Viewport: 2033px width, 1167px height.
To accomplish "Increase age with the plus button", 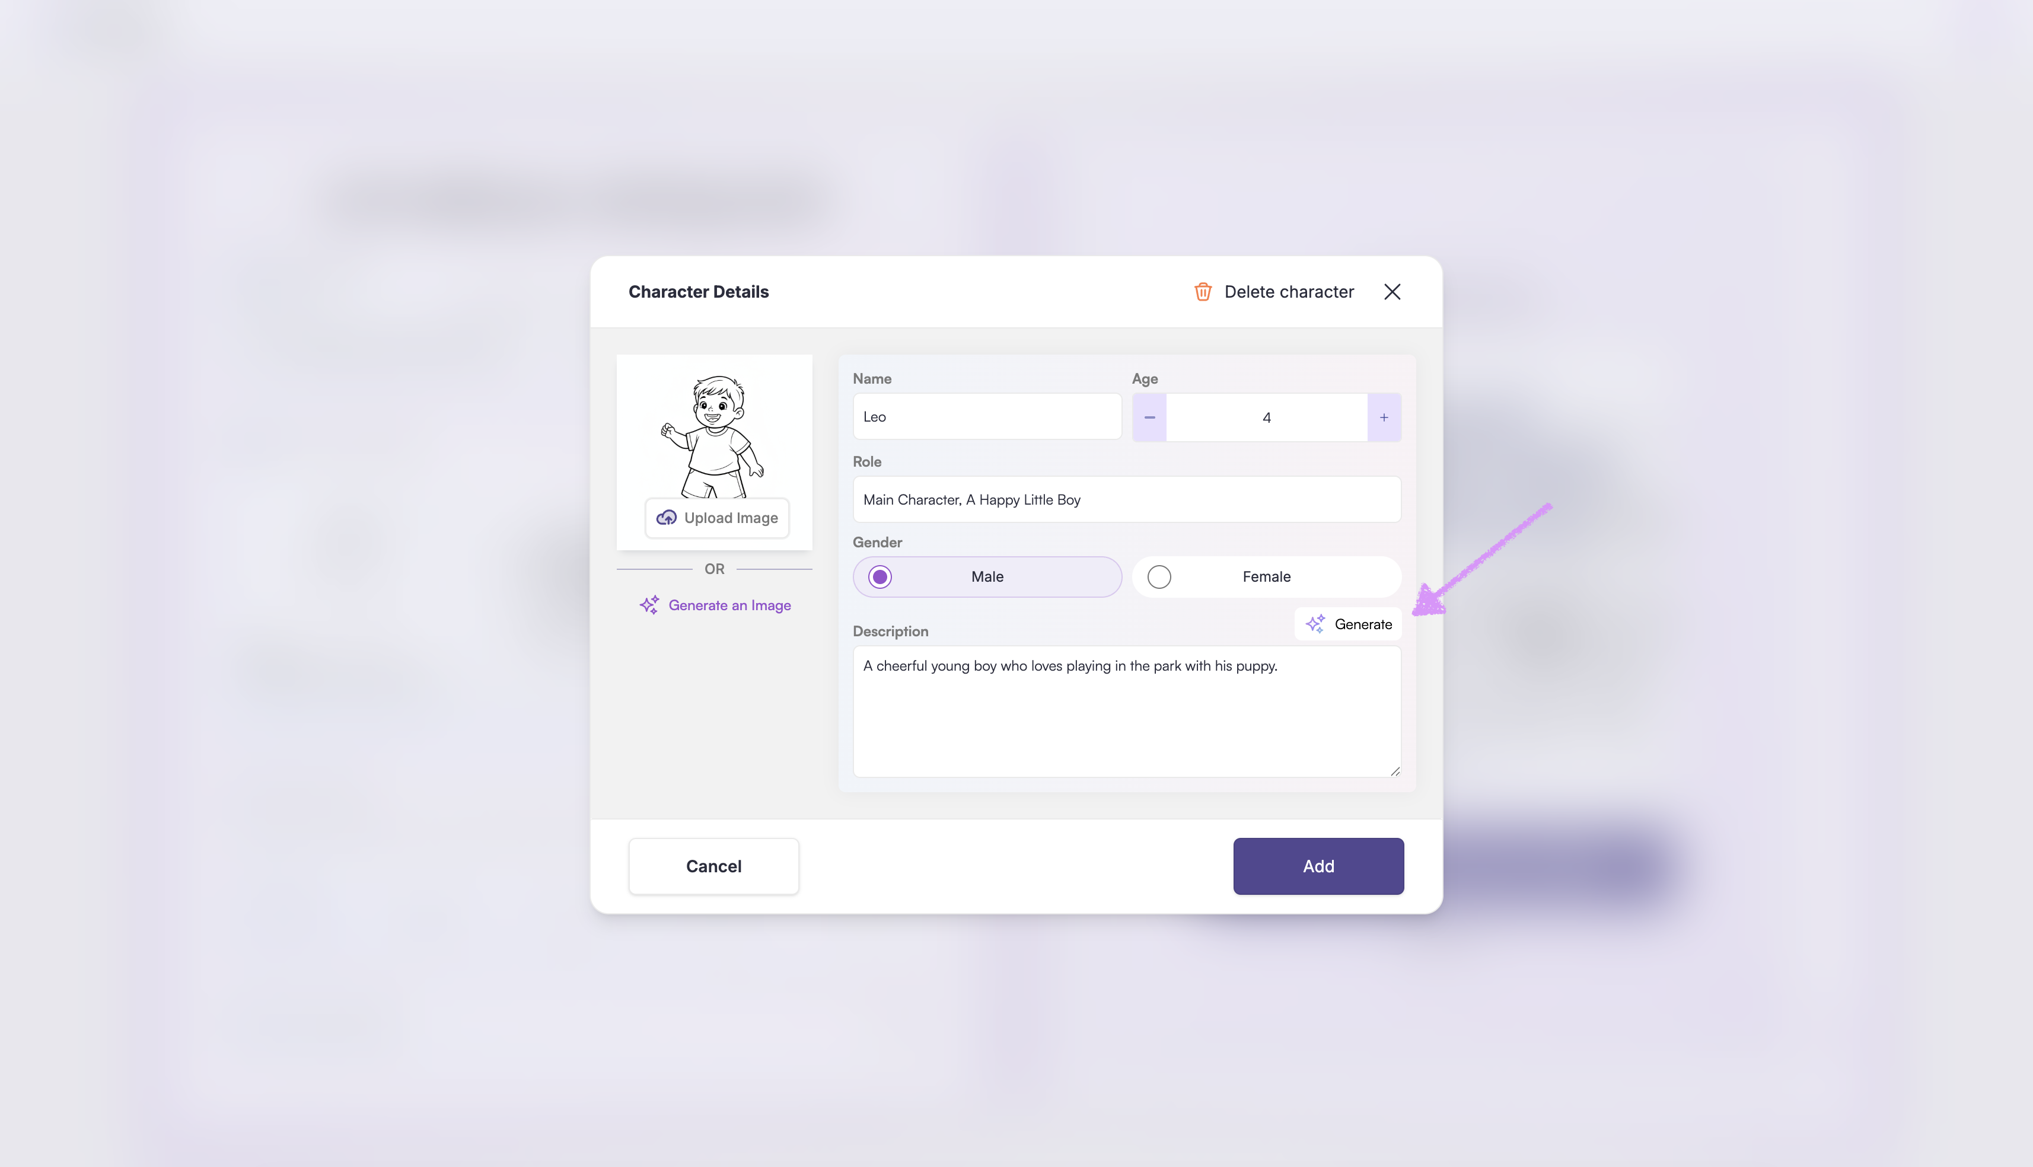I will 1384,417.
